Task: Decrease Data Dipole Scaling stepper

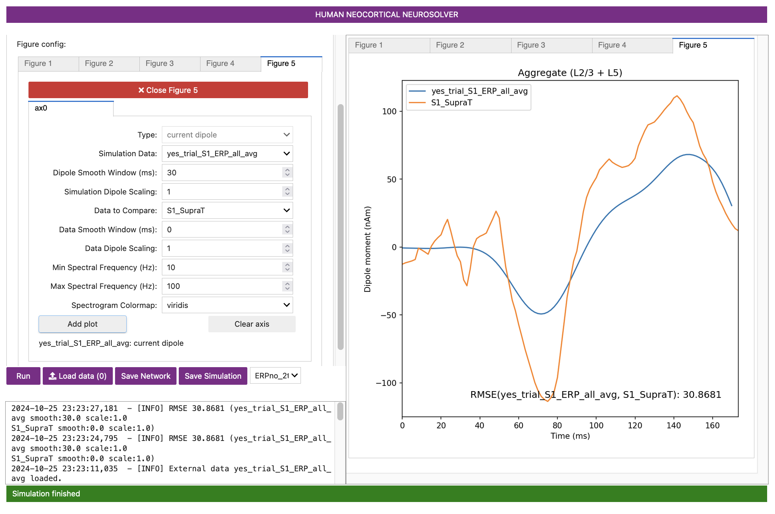Action: (x=287, y=251)
